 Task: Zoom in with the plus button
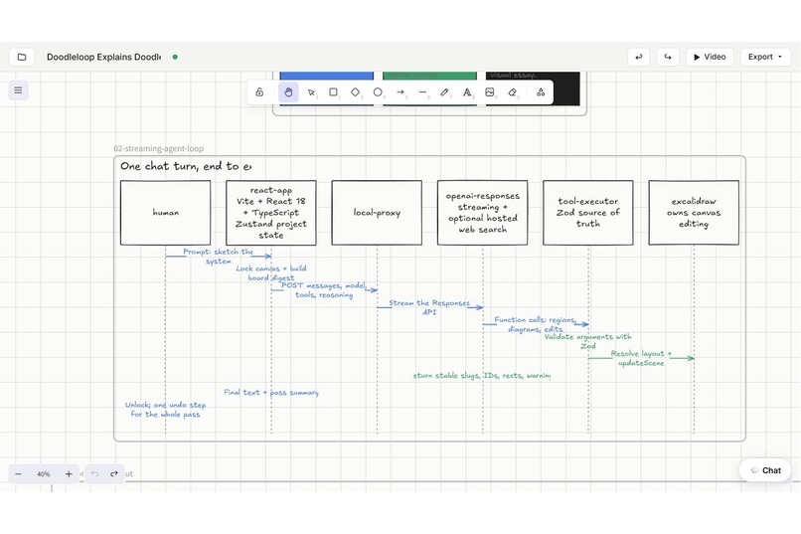click(x=69, y=473)
